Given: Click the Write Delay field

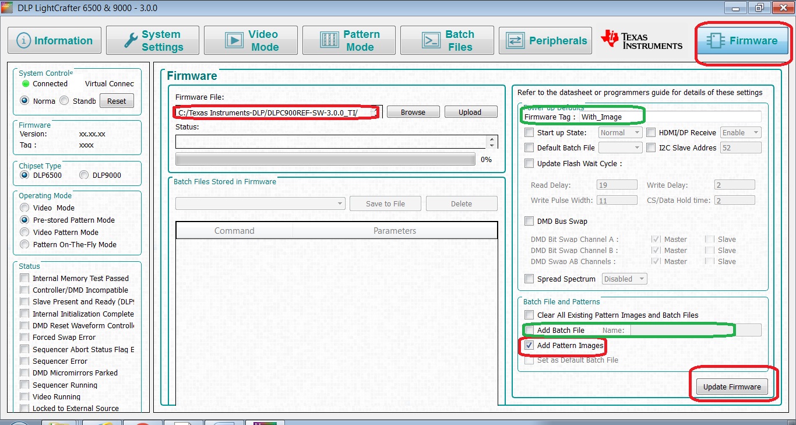Looking at the screenshot, I should coord(735,185).
